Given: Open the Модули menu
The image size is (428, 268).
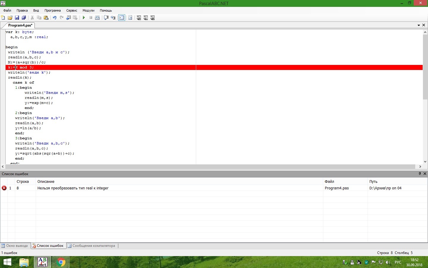Looking at the screenshot, I should click(88, 10).
